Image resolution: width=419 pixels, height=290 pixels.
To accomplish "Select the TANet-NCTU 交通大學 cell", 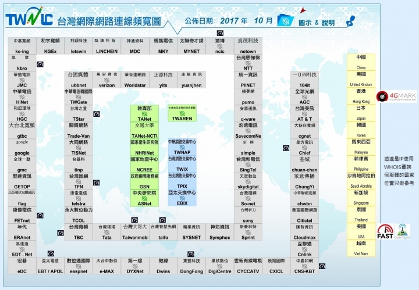I will tap(144, 130).
